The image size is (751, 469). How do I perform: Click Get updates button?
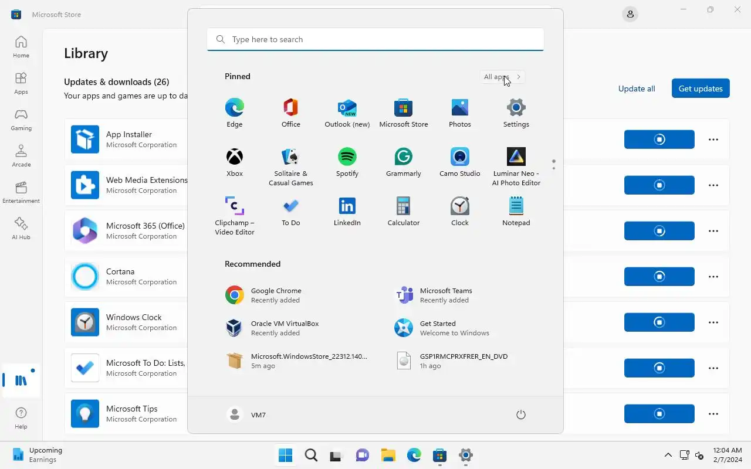[x=701, y=89]
